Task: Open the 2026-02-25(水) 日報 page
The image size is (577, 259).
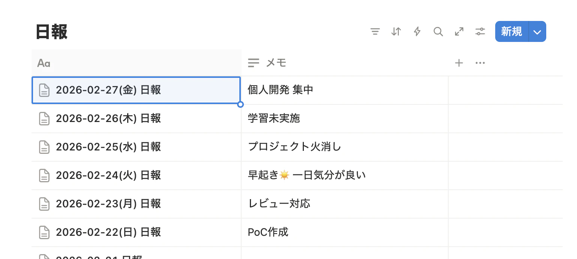Action: point(109,147)
